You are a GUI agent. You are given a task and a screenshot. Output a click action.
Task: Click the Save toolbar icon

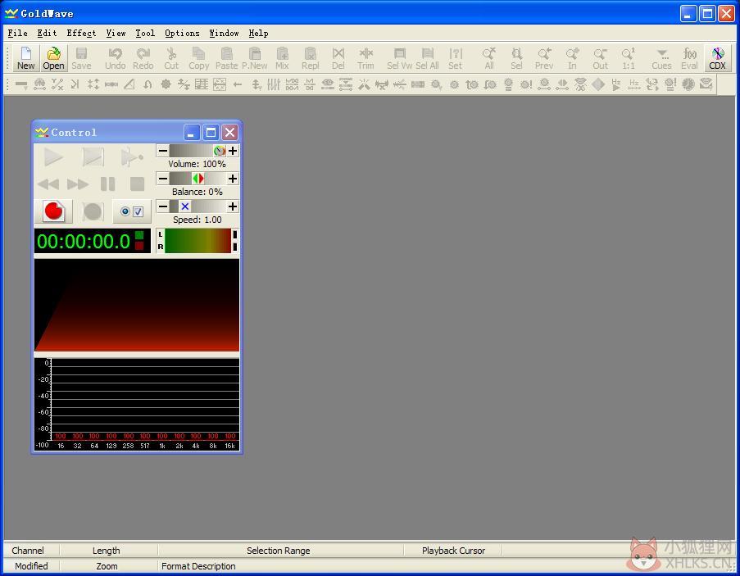81,58
